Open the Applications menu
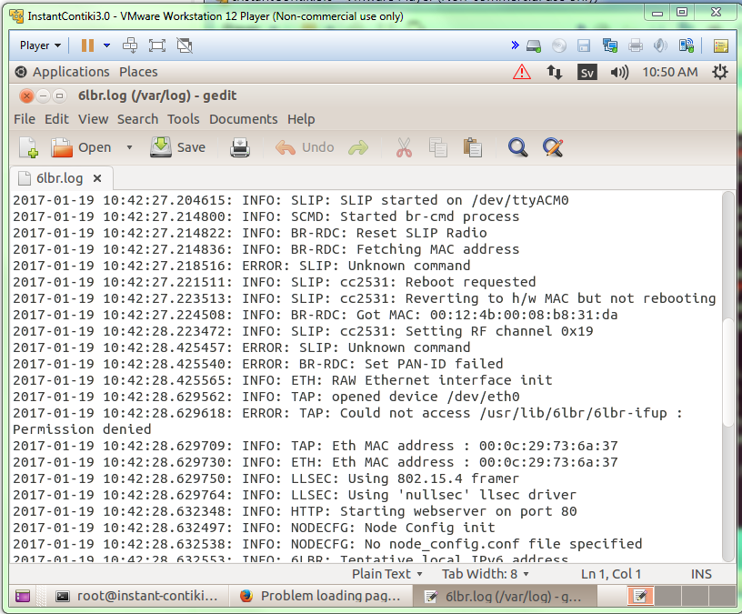This screenshot has height=614, width=742. coord(71,72)
